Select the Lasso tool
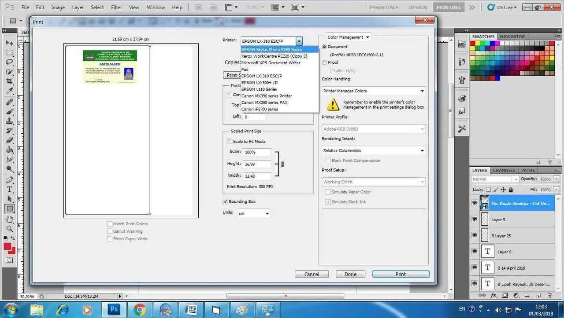564x318 pixels. pos(9,62)
